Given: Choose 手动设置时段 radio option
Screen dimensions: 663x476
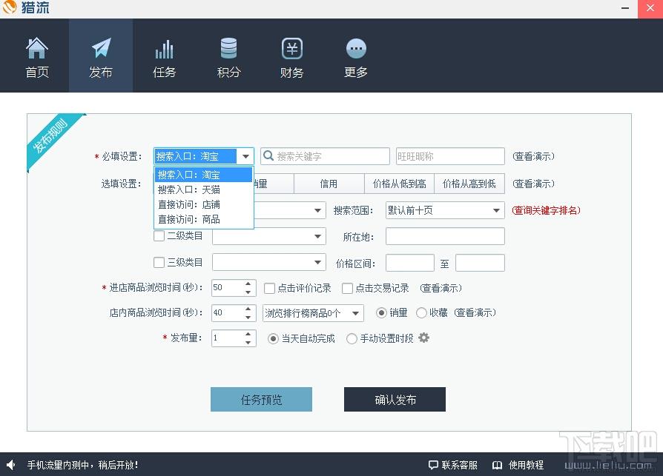Looking at the screenshot, I should click(352, 338).
